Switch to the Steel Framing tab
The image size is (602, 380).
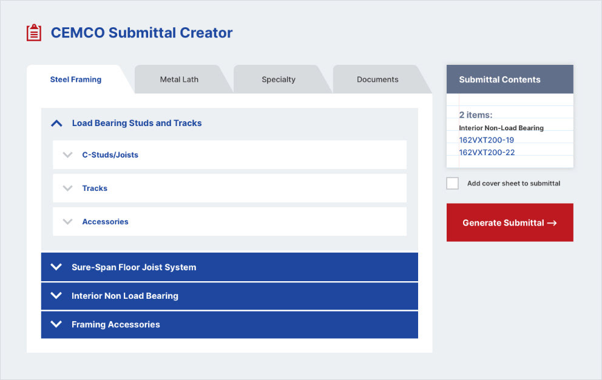tap(76, 79)
